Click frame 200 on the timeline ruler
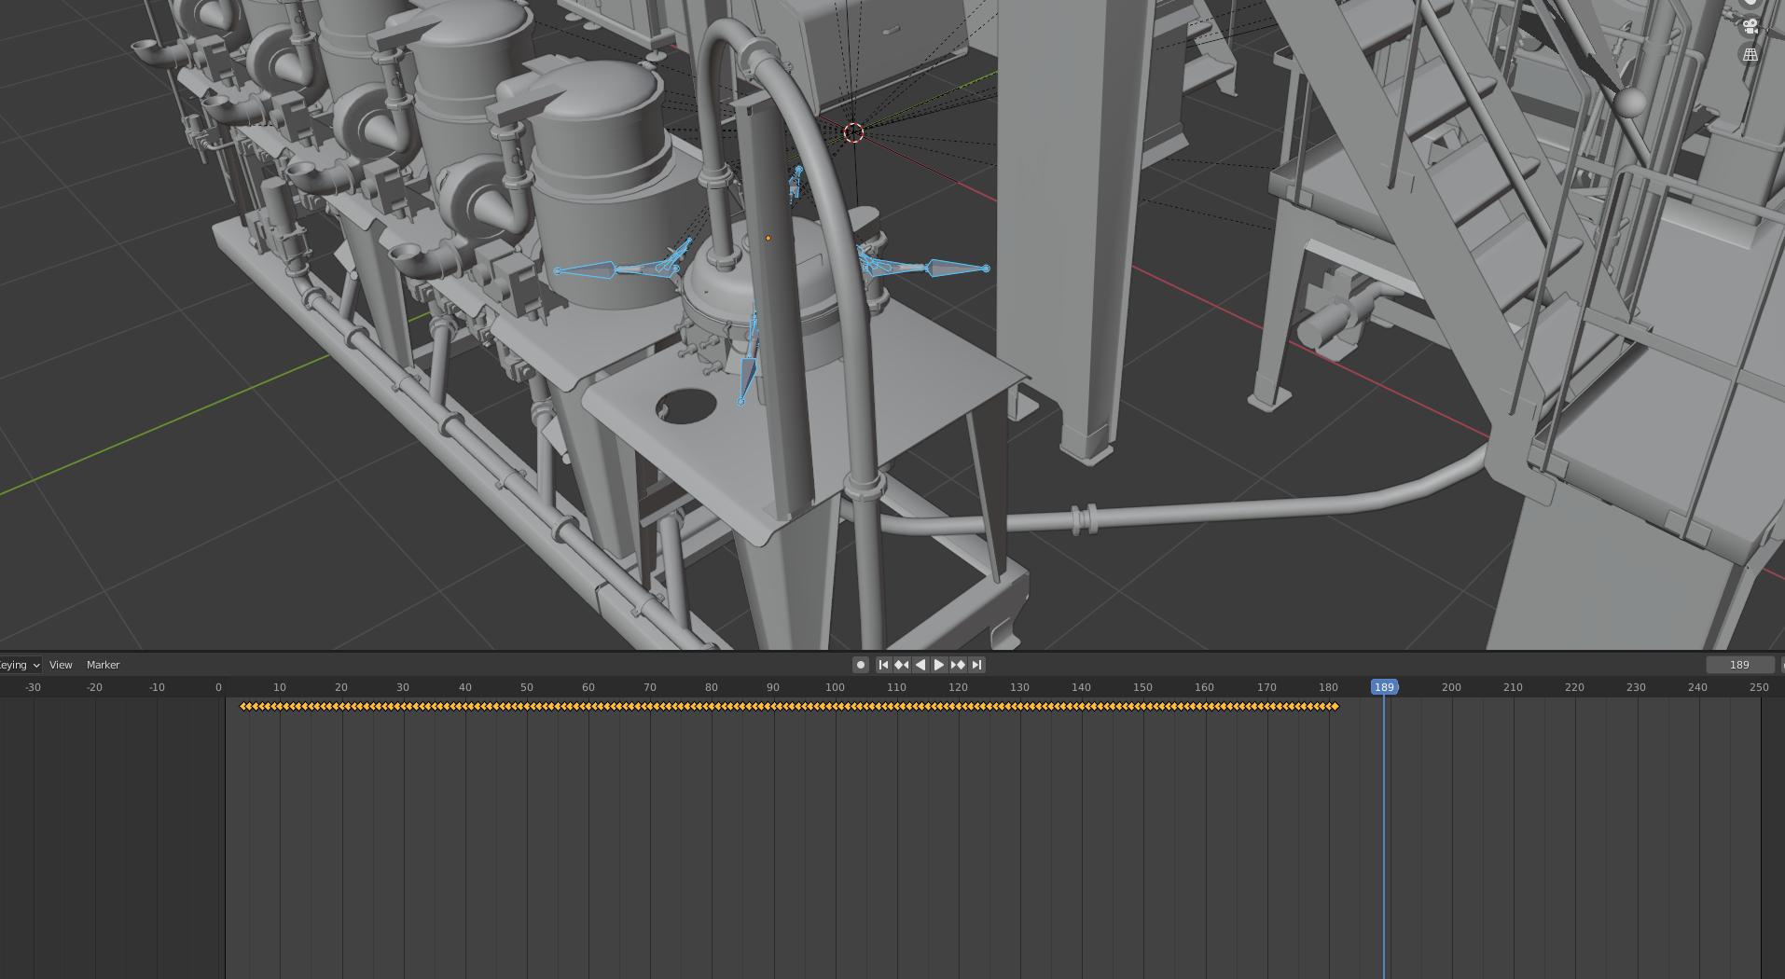This screenshot has height=979, width=1785. 1451,687
